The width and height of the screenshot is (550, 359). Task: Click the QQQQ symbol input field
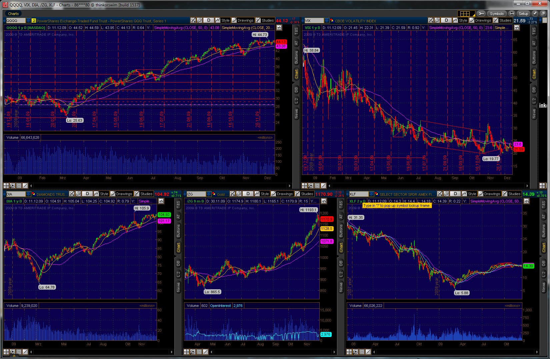pos(16,21)
